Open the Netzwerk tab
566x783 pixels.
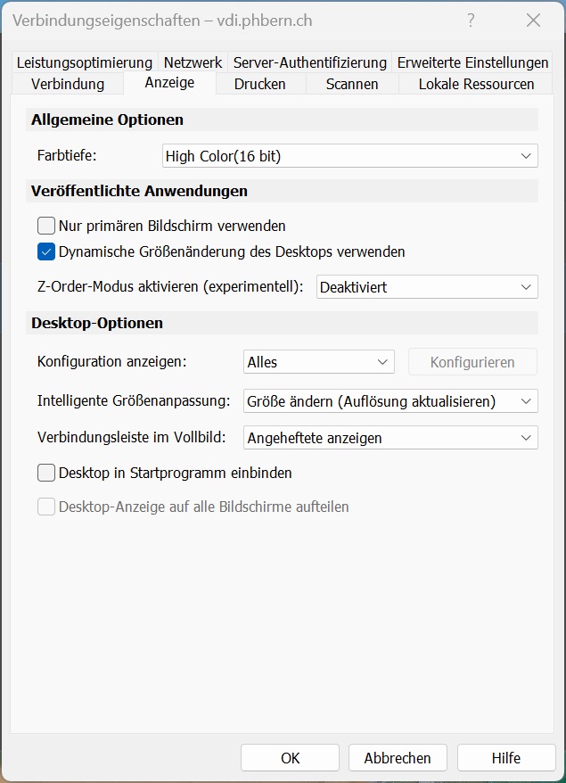[x=192, y=62]
